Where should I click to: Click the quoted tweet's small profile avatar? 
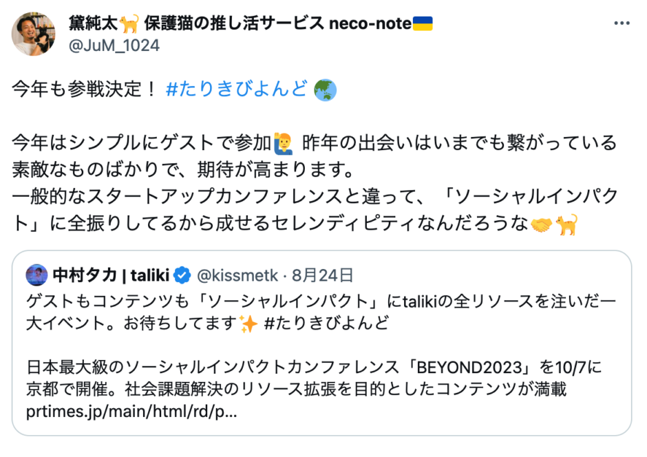coord(36,276)
